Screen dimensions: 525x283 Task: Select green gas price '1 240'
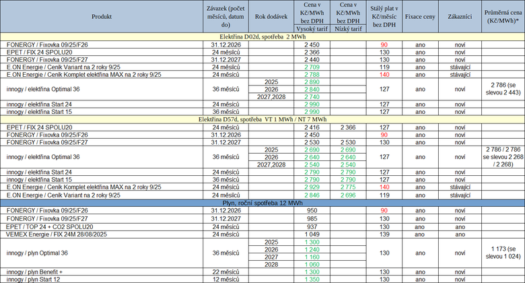pos(312,249)
